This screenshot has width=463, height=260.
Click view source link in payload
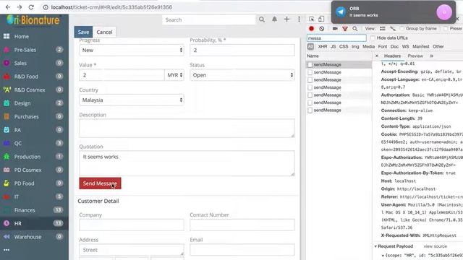436,246
